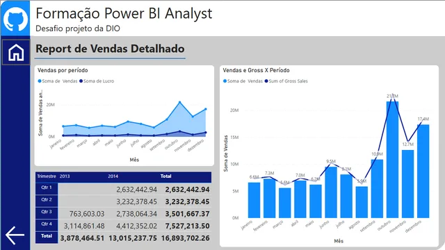Click the Total column header

165,176
